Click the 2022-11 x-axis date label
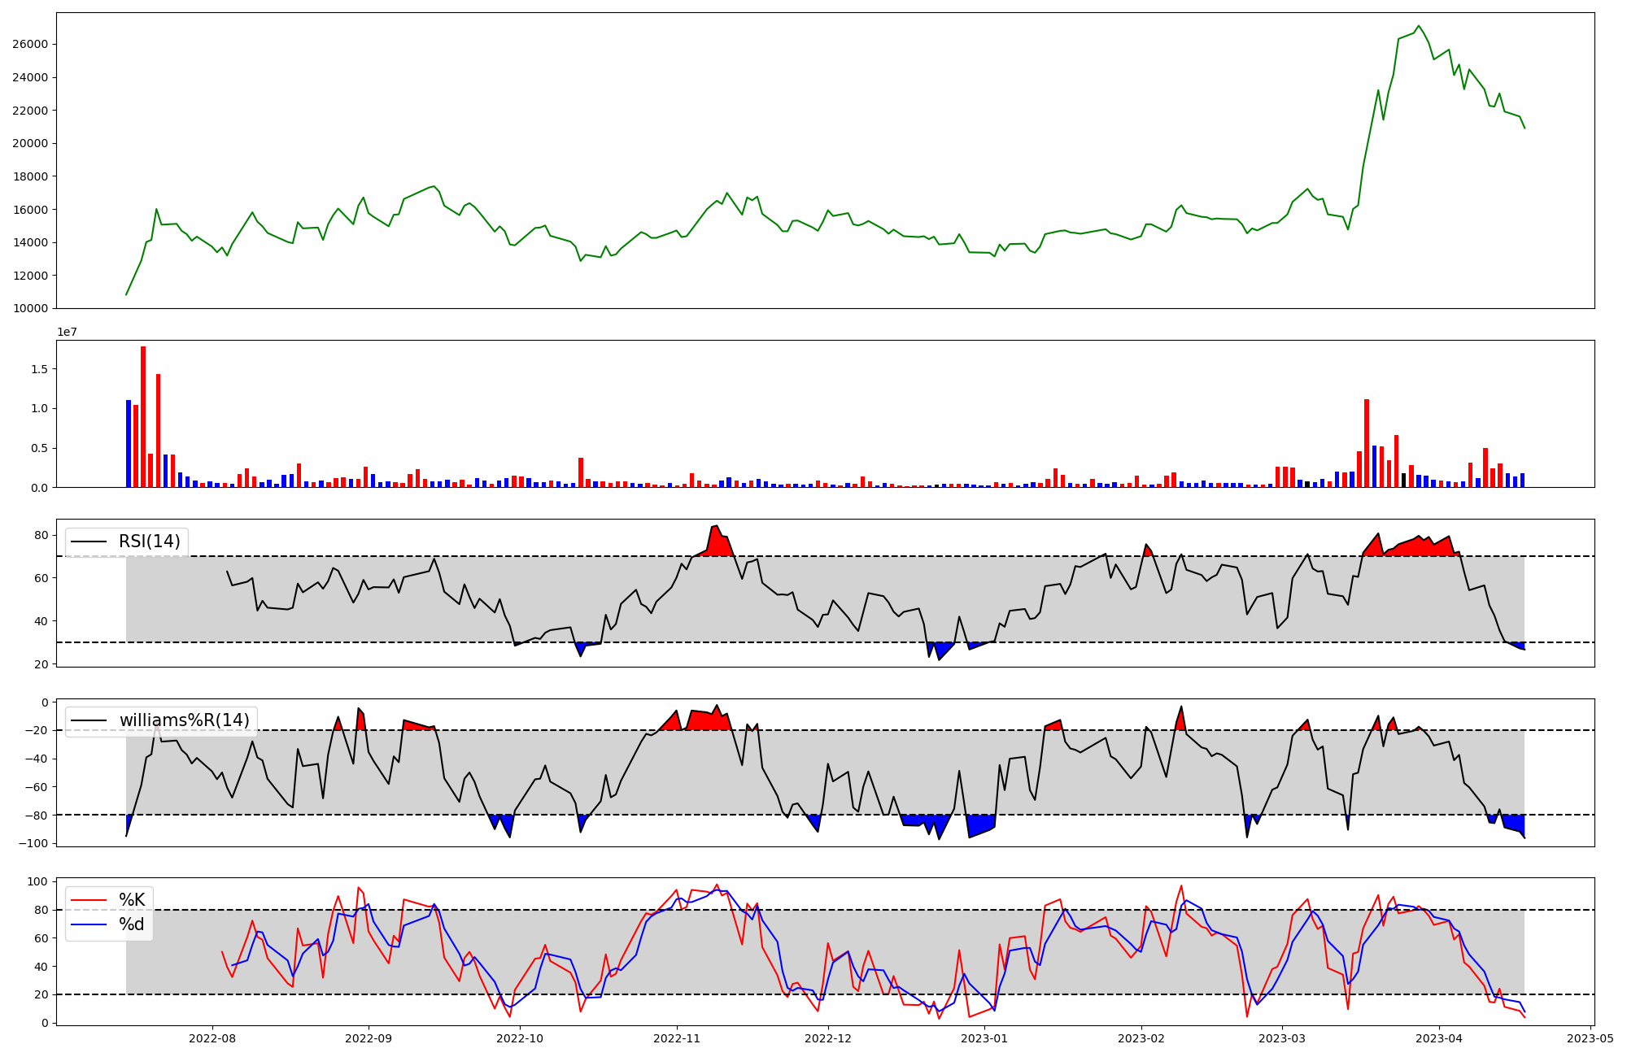 (x=677, y=1038)
